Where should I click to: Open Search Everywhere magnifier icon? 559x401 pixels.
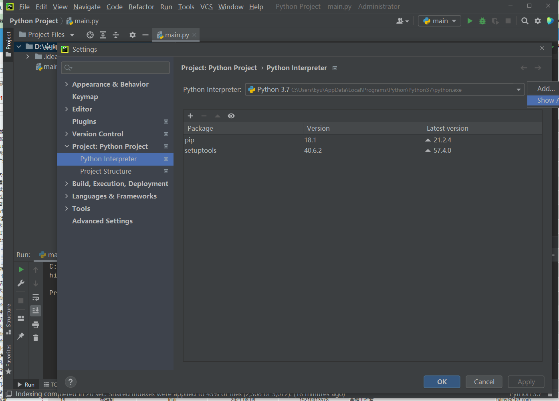coord(525,21)
